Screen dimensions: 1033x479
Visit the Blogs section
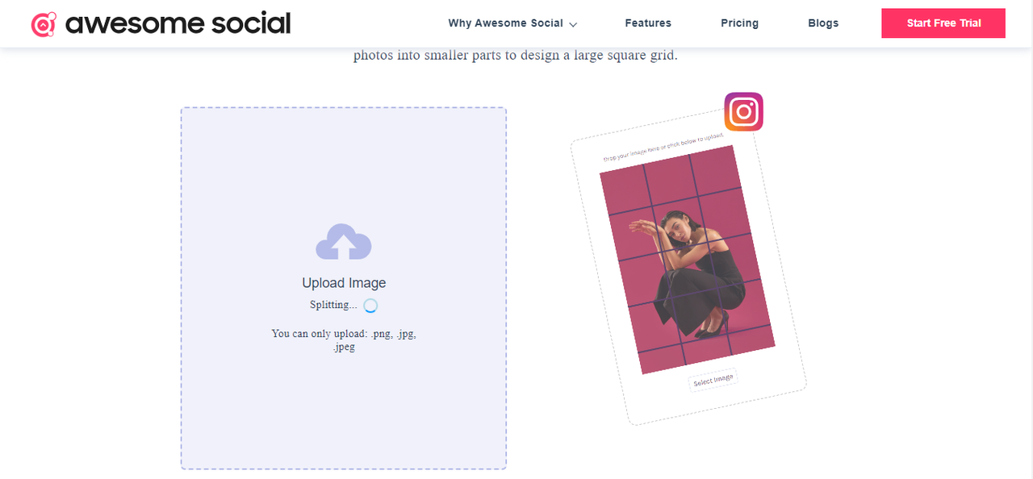[823, 23]
